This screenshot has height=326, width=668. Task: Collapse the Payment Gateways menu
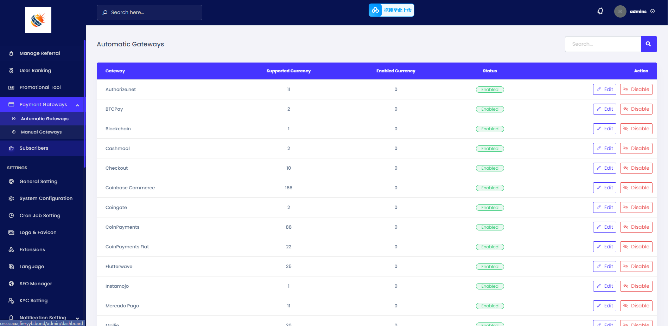tap(77, 105)
